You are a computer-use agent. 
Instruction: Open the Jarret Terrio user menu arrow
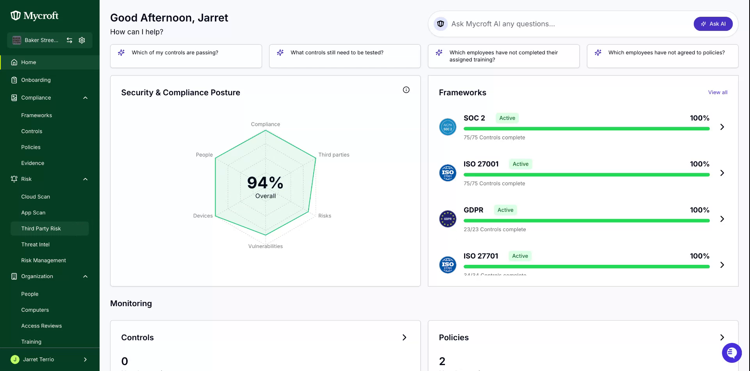(85, 360)
